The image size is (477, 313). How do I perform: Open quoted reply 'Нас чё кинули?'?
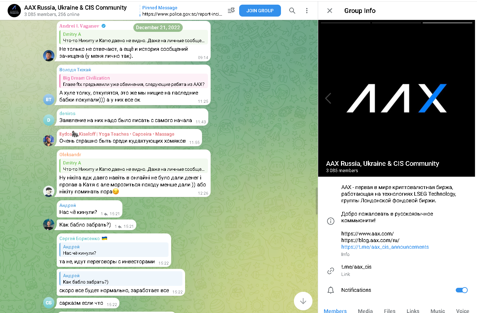[114, 250]
